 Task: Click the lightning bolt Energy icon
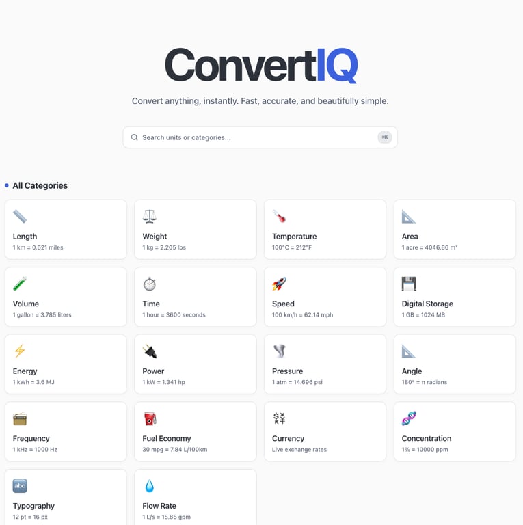click(x=20, y=351)
